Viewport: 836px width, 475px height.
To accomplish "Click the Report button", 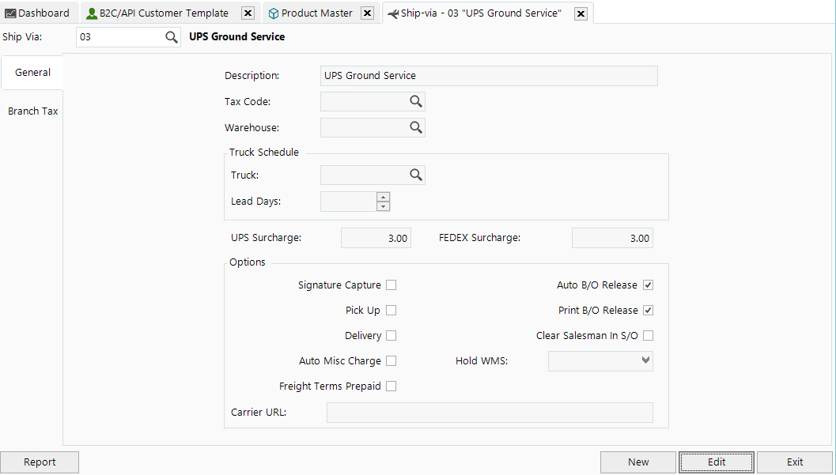I will [40, 462].
